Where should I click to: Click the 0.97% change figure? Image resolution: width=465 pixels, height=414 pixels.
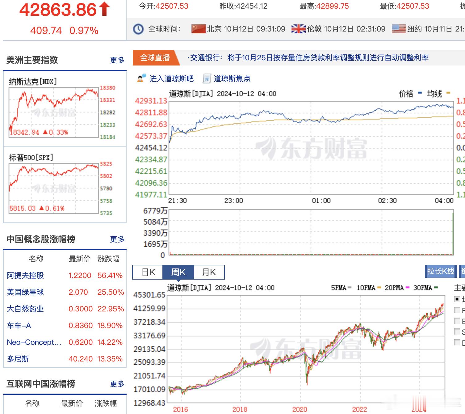click(84, 31)
